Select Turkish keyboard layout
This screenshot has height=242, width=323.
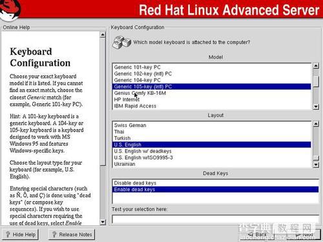pos(211,138)
